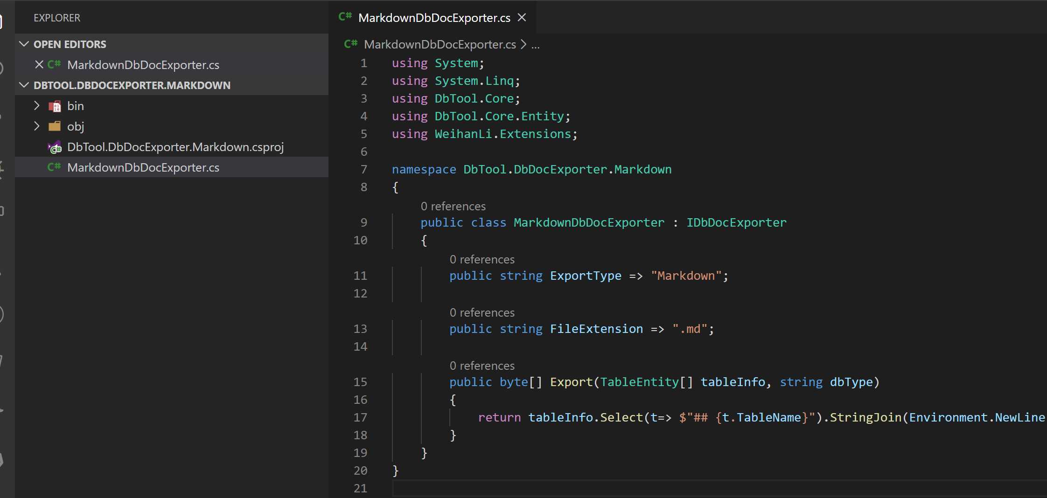1047x498 pixels.
Task: Expand the obj folder chevron
Action: pyautogui.click(x=37, y=126)
